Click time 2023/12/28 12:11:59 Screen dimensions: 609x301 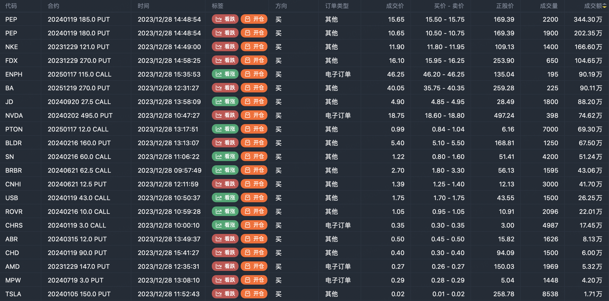(168, 184)
